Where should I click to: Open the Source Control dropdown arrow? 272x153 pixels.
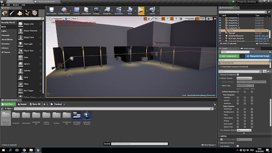point(71,11)
